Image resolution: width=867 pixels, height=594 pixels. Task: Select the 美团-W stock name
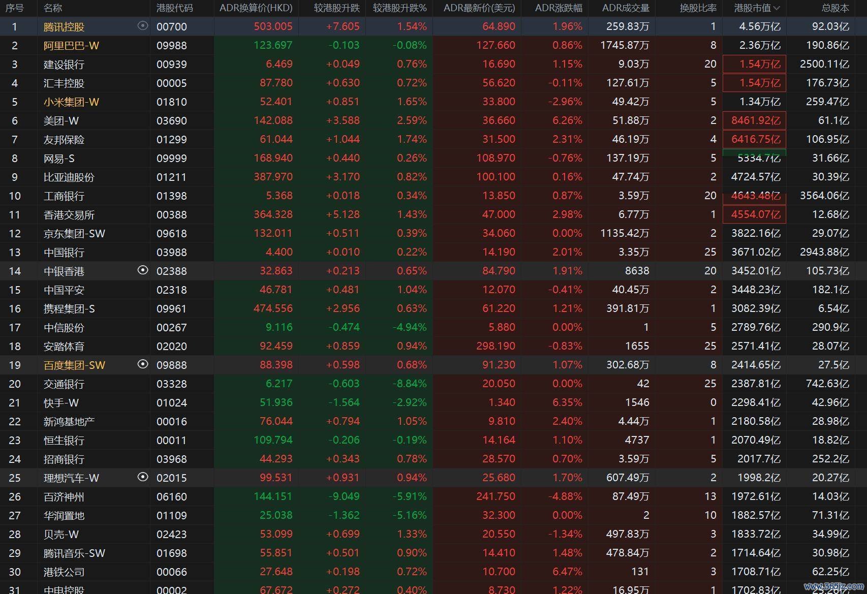61,120
